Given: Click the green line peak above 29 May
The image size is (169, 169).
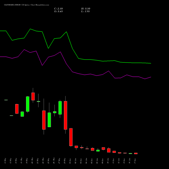Looking at the screenshot, I should (x=67, y=32).
